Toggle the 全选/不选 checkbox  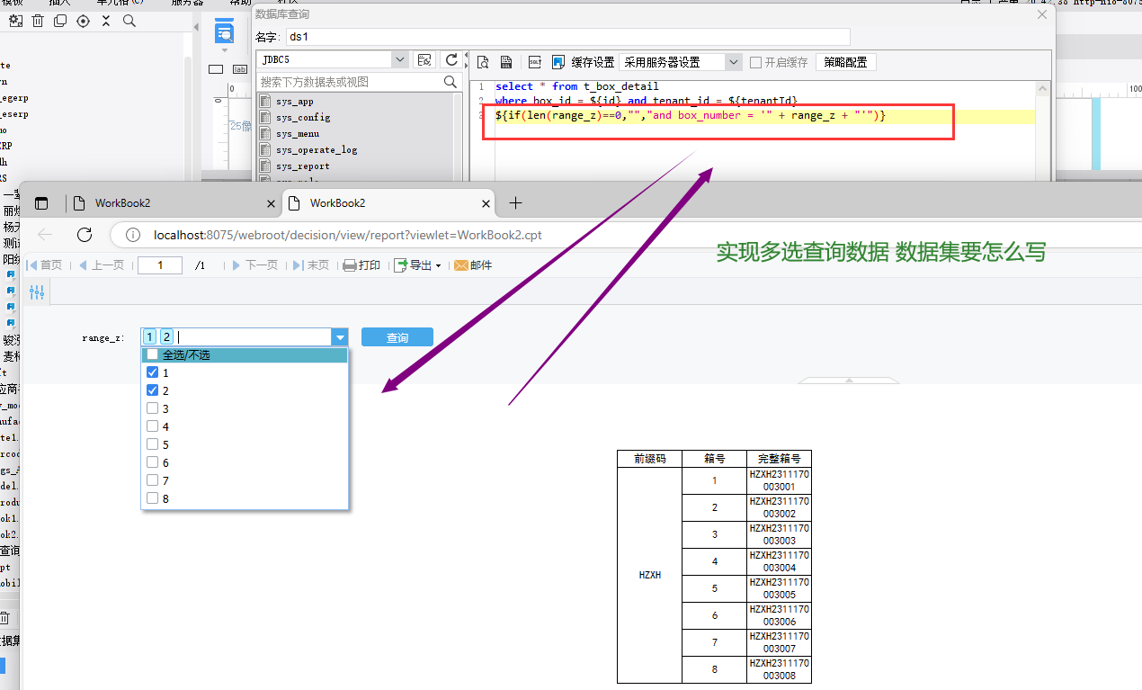coord(152,355)
